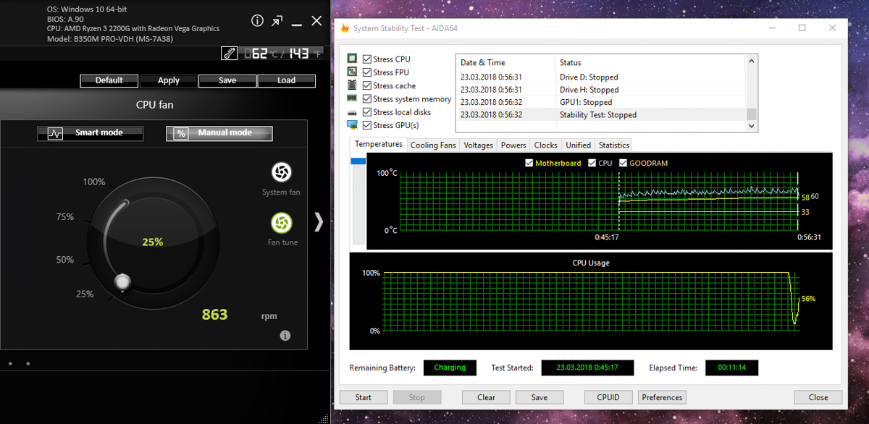The height and width of the screenshot is (424, 869).
Task: Open CPUID panel
Action: point(608,397)
